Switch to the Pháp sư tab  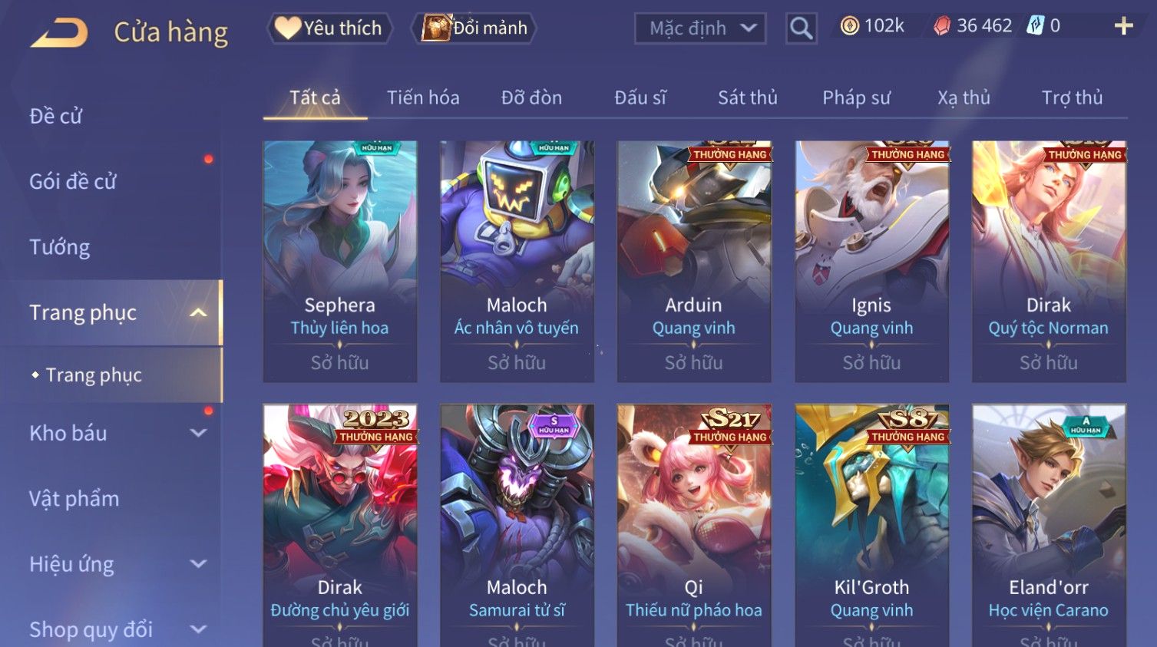click(x=856, y=97)
